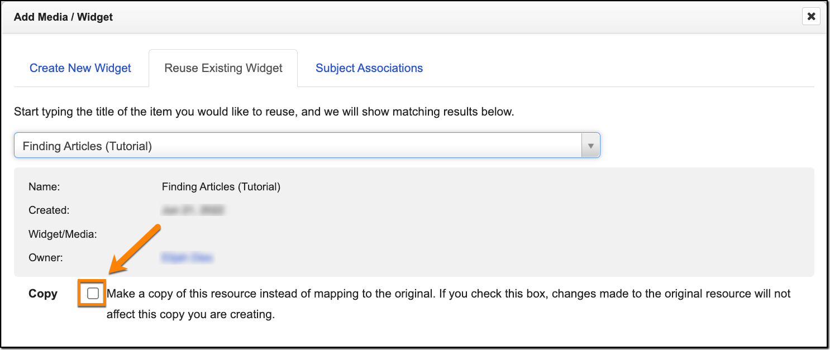Click the blurred created date value
The width and height of the screenshot is (830, 350).
tap(193, 210)
